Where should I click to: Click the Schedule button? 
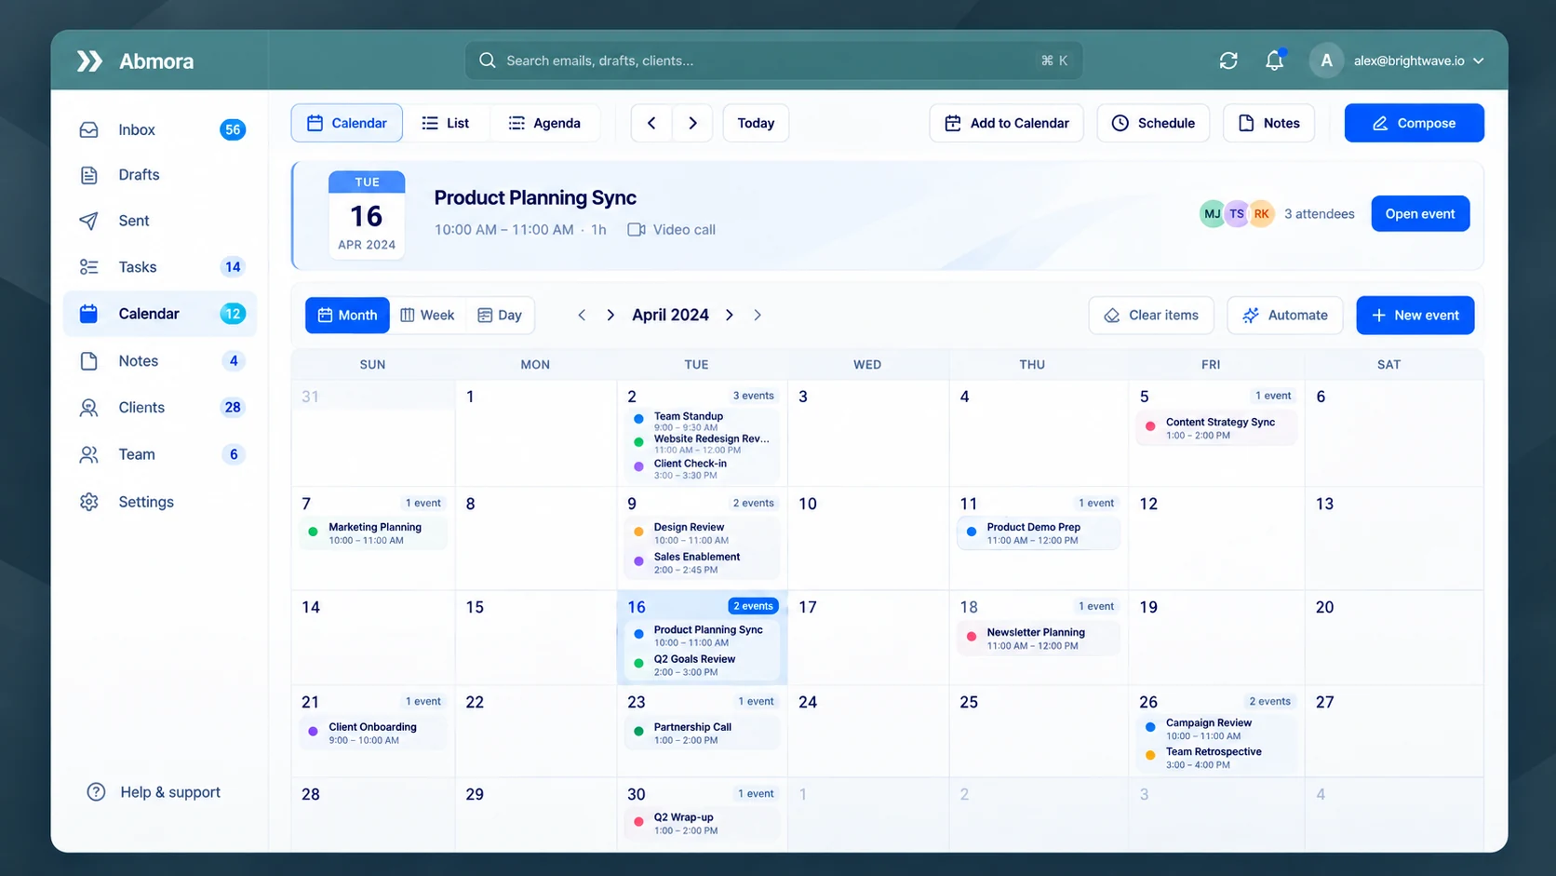1153,123
